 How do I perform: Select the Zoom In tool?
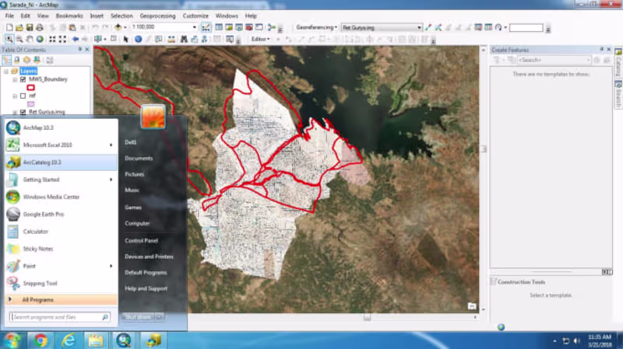[9, 39]
